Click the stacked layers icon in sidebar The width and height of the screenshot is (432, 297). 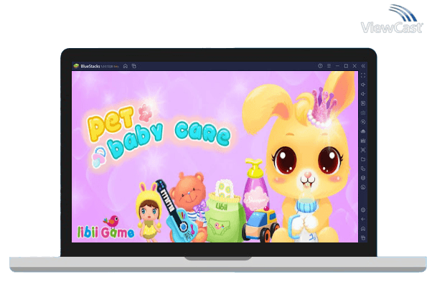363,178
